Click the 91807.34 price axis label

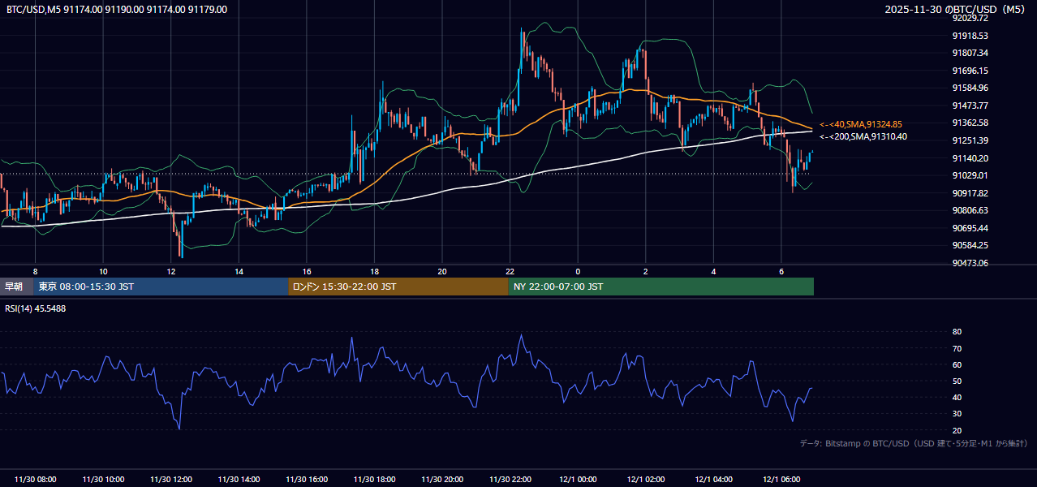(x=970, y=53)
